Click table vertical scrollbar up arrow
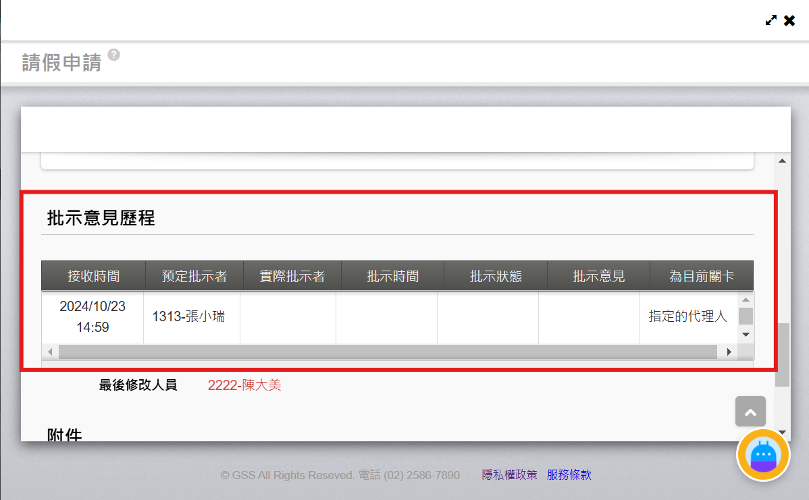The height and width of the screenshot is (500, 809). [x=746, y=300]
